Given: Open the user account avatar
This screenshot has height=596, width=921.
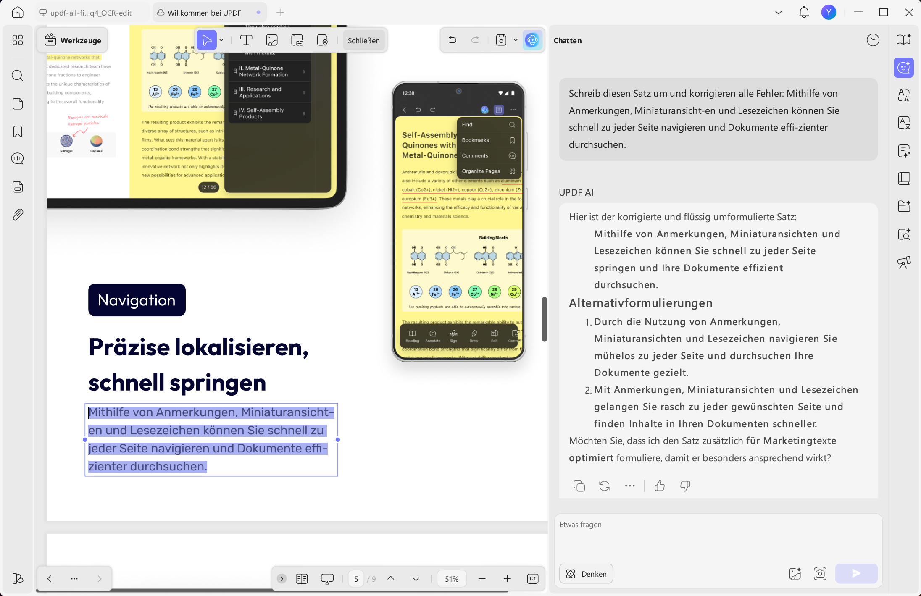Looking at the screenshot, I should (x=829, y=13).
